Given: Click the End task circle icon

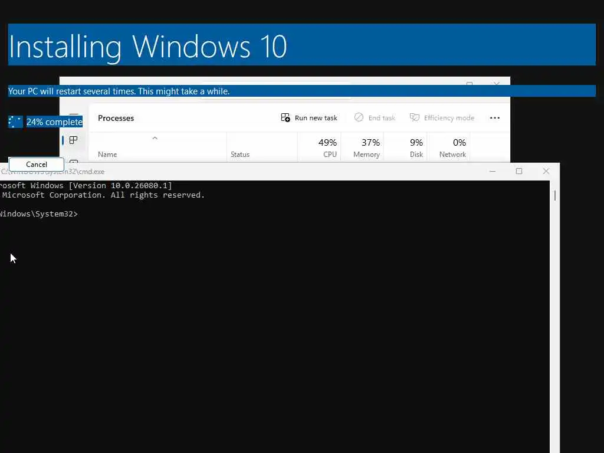Looking at the screenshot, I should tap(359, 117).
